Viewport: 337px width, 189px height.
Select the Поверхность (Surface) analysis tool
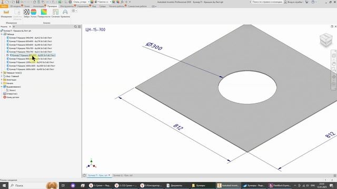pos(44,12)
